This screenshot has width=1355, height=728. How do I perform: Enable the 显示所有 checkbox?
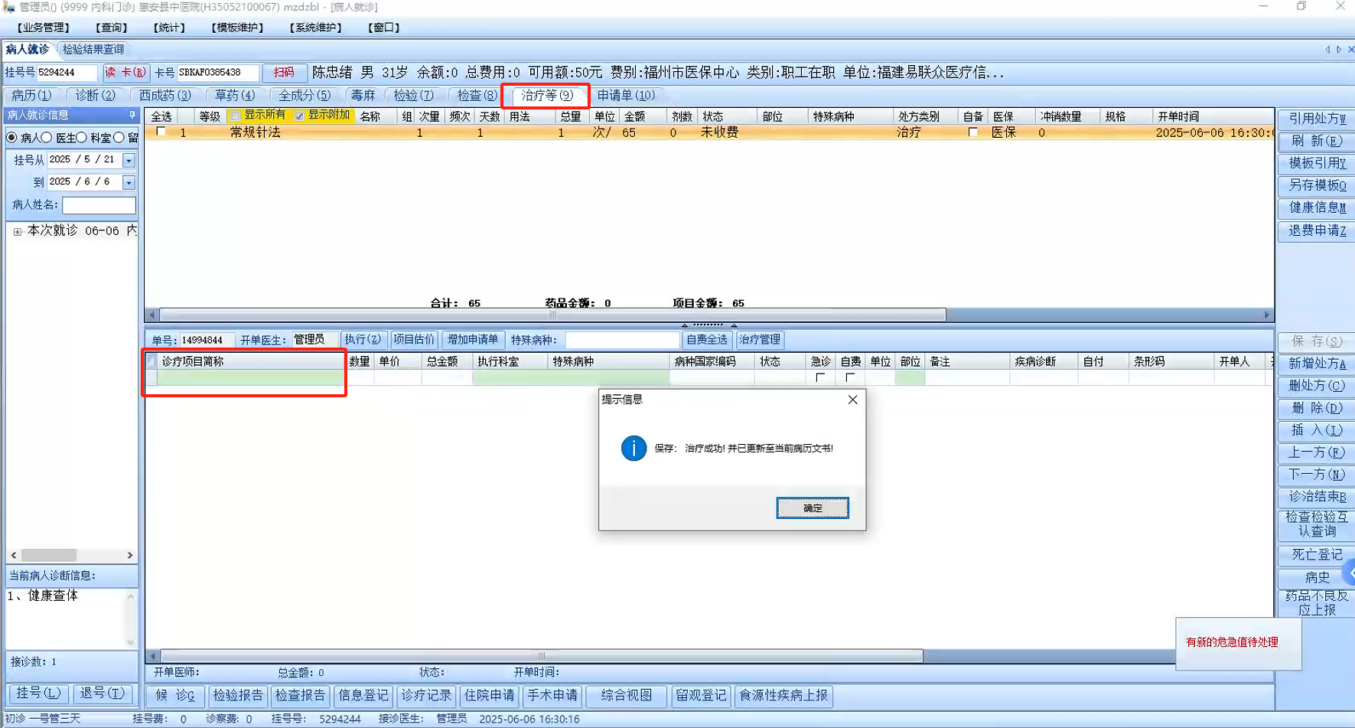click(x=236, y=116)
